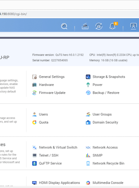
Task: Open the search magnifier in the top bar
Action: (x=64, y=26)
